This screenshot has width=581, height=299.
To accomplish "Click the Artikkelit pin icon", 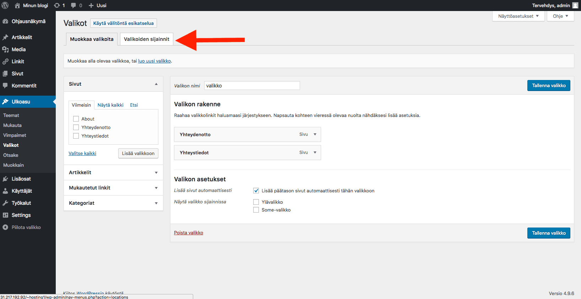I will point(5,37).
